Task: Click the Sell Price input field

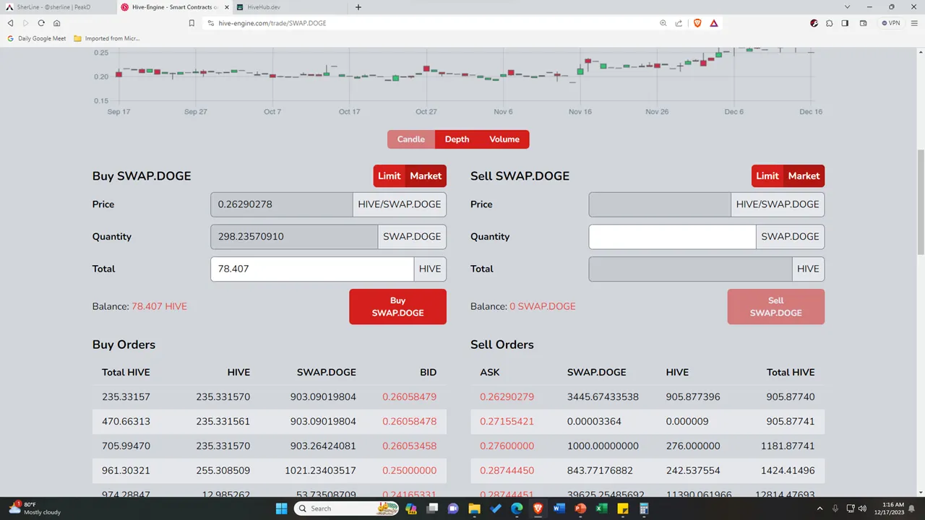Action: pos(660,204)
